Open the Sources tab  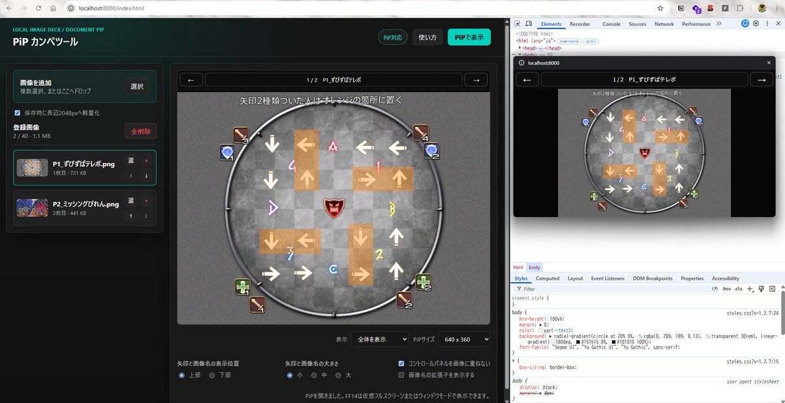pyautogui.click(x=638, y=24)
